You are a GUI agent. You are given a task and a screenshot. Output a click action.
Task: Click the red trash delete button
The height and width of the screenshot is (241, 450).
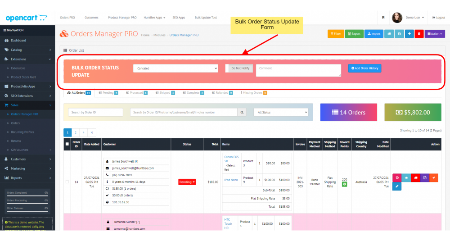click(419, 34)
